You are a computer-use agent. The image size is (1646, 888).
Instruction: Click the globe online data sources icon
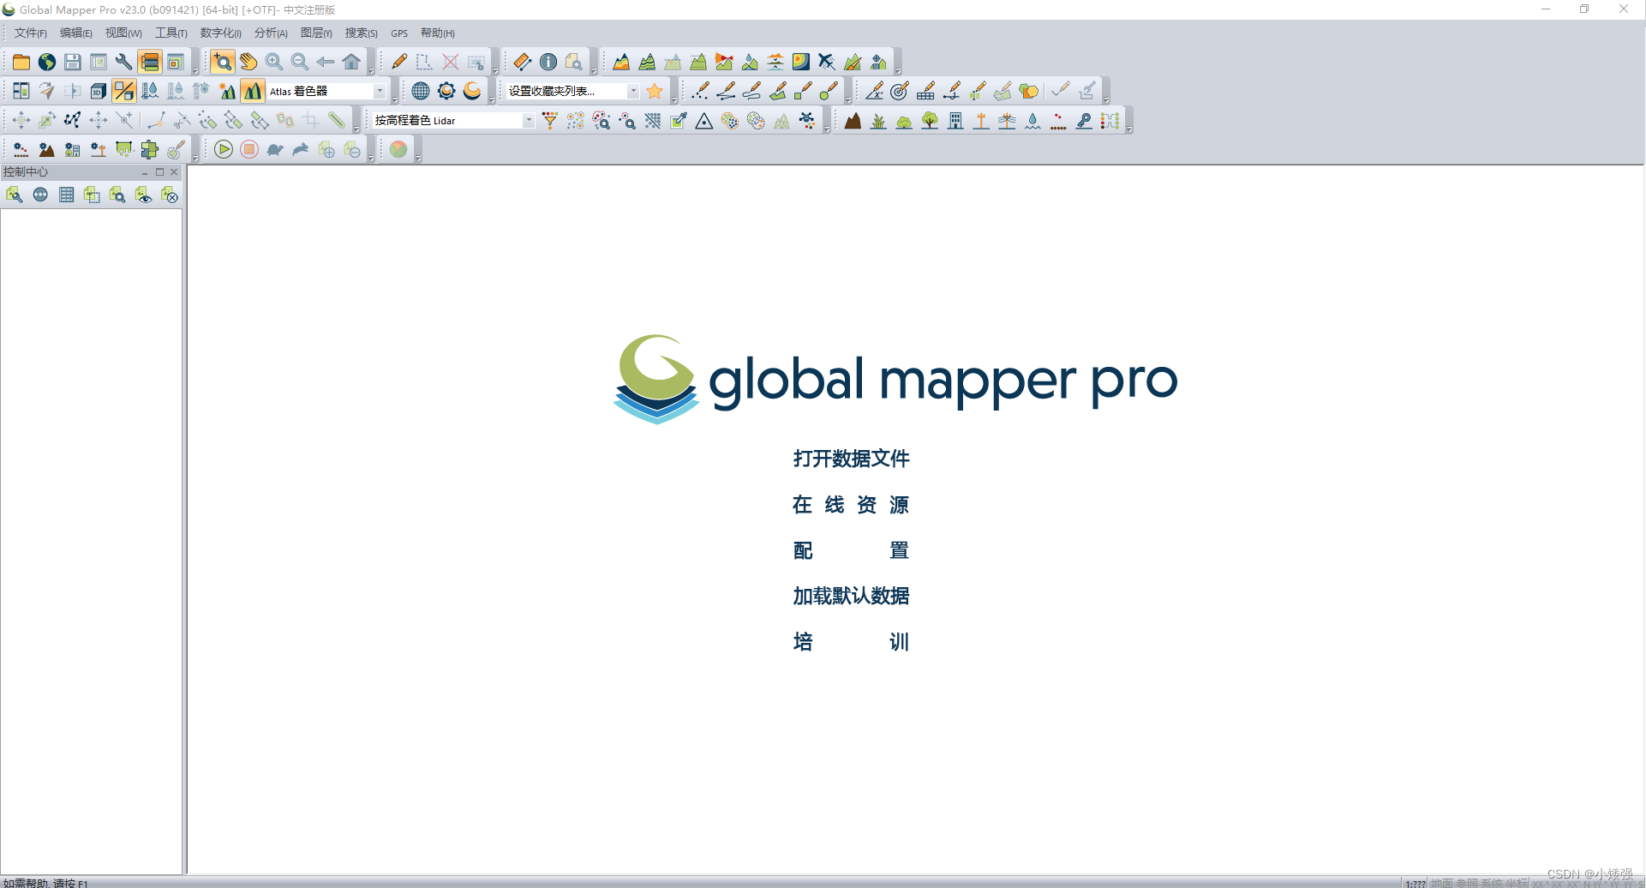click(47, 62)
